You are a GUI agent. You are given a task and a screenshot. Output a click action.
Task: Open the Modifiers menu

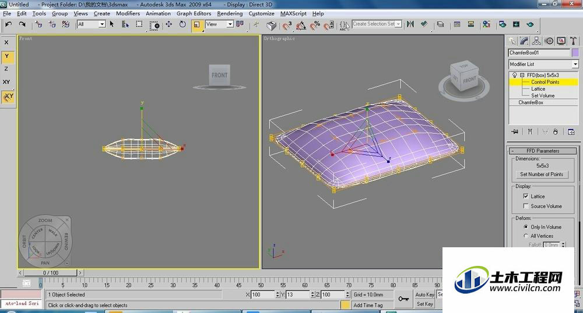(x=128, y=13)
